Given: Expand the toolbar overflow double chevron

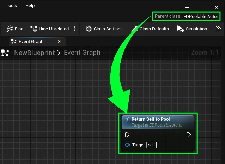Looking at the screenshot, I should [x=218, y=29].
